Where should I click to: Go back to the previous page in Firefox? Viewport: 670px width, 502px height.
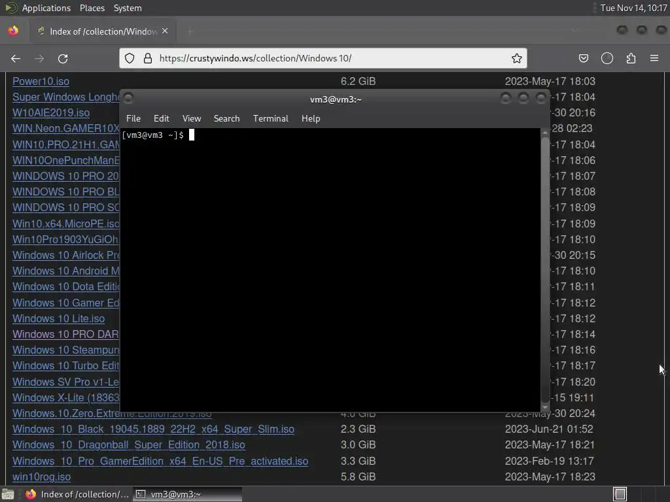click(x=16, y=58)
